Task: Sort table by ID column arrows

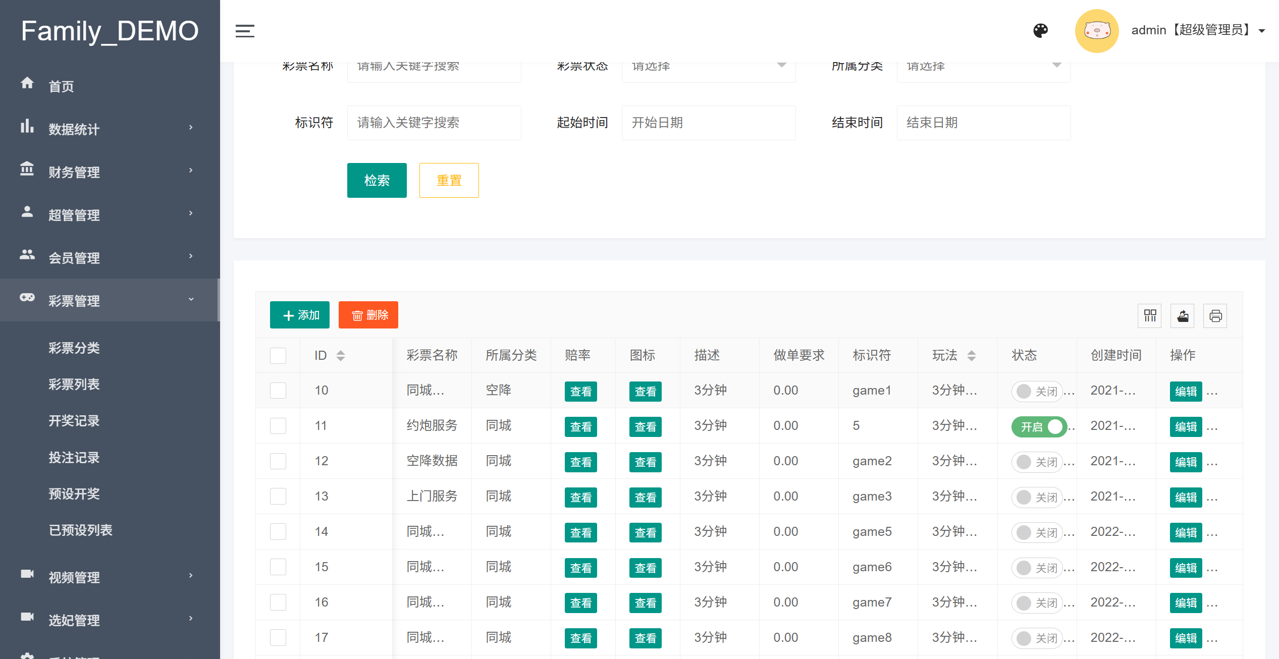Action: click(341, 356)
